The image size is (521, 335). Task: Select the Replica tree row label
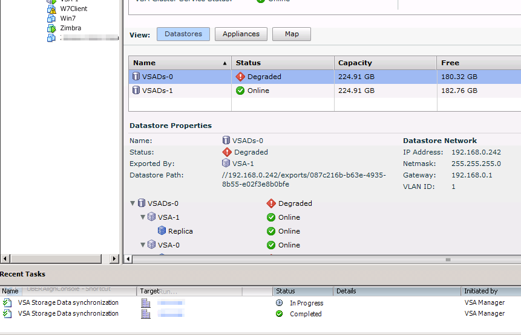point(180,231)
